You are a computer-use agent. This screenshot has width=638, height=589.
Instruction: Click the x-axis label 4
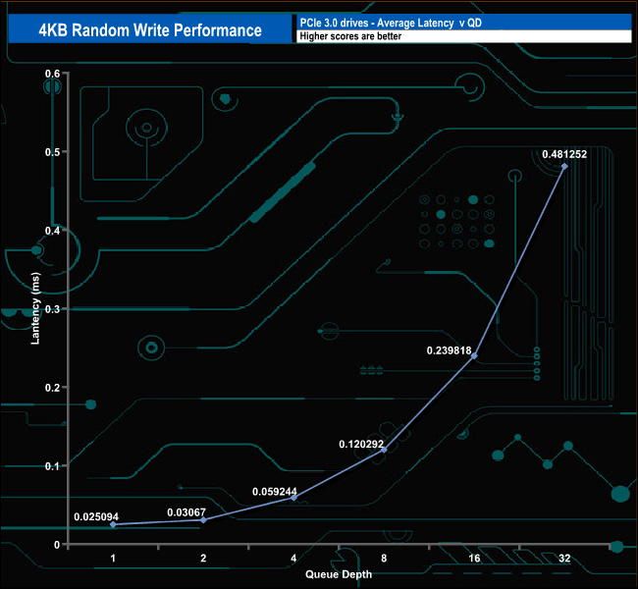(293, 558)
